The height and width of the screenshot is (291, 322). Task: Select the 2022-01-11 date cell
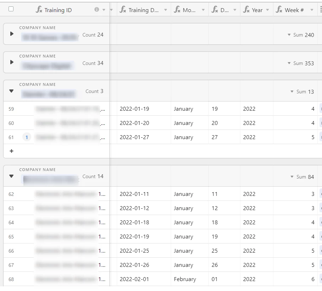coord(144,194)
